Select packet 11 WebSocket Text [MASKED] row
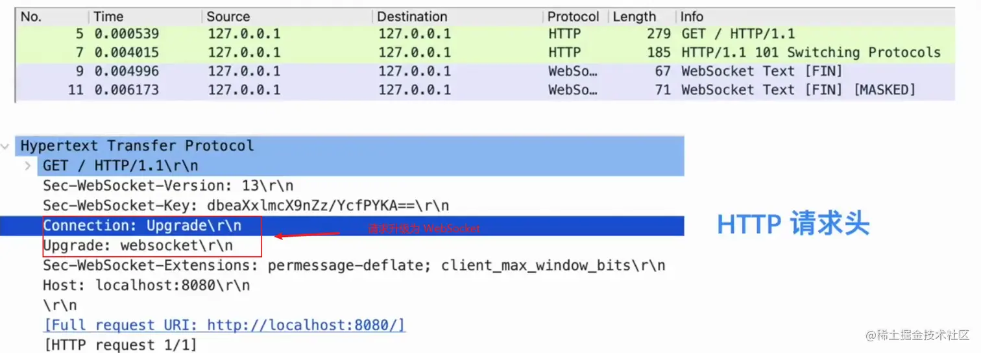 pos(485,90)
